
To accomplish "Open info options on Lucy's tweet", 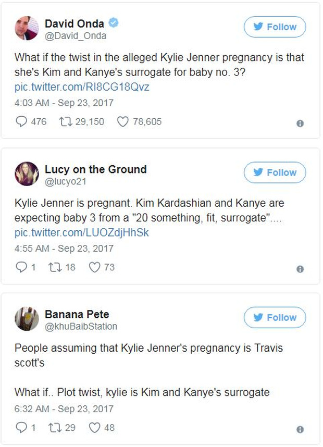I will point(300,269).
